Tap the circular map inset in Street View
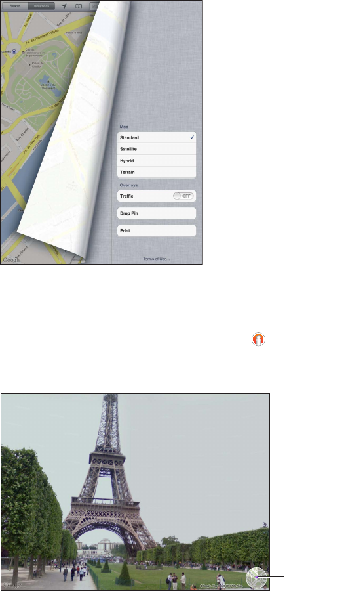The image size is (348, 608). [256, 578]
